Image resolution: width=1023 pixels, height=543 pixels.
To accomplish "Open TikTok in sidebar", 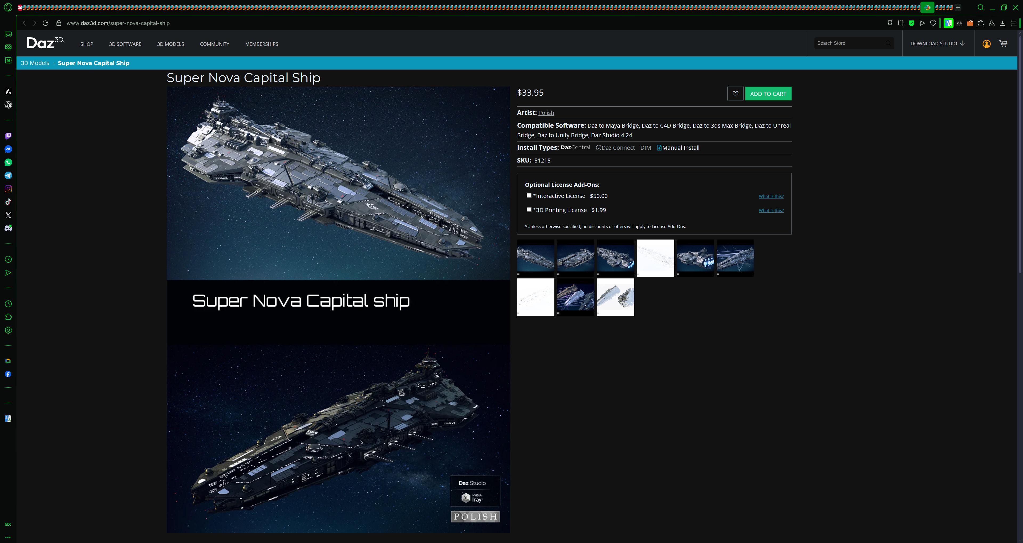I will pos(8,202).
